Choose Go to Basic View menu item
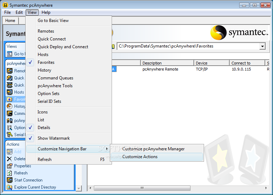The height and width of the screenshot is (195, 273). pyautogui.click(x=69, y=21)
